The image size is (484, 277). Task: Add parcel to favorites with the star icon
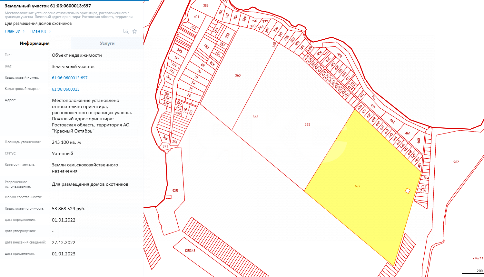(135, 31)
